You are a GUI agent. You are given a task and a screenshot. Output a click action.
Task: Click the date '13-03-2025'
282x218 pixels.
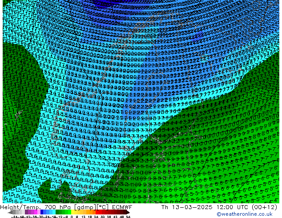(x=192, y=207)
